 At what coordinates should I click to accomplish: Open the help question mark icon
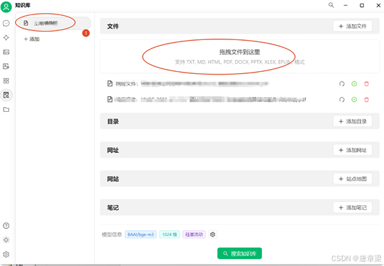pyautogui.click(x=6, y=225)
